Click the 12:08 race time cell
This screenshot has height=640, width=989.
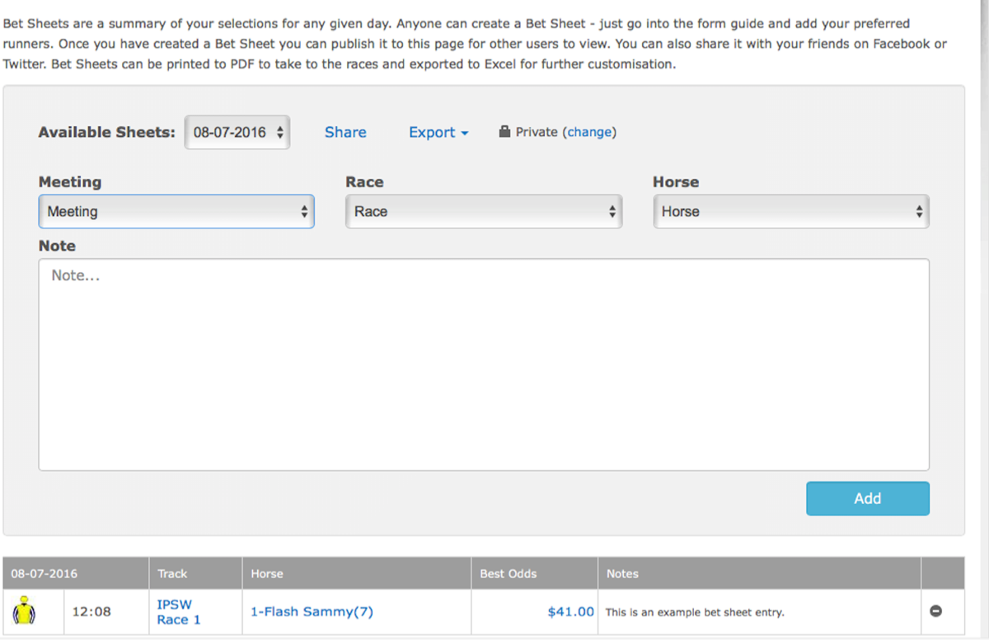[x=91, y=612]
